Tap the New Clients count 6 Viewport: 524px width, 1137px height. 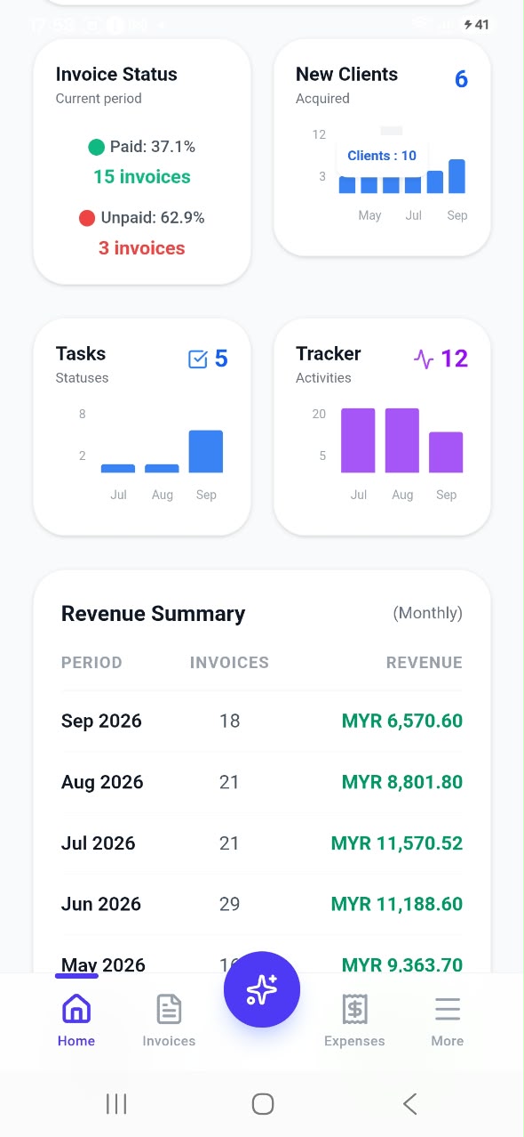(461, 79)
